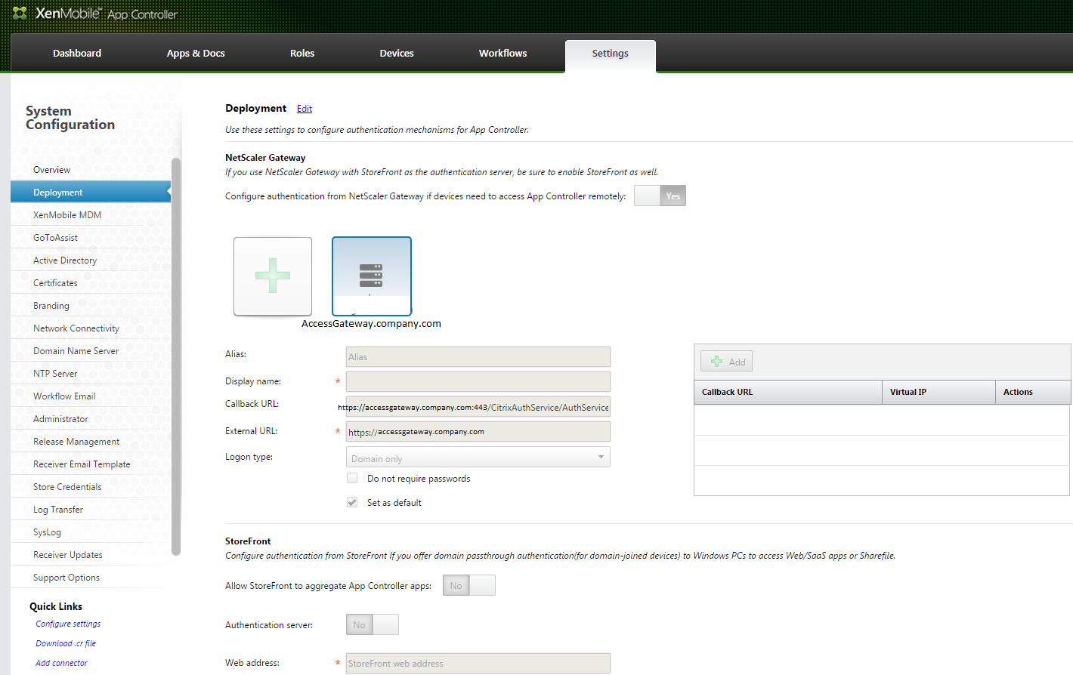Image resolution: width=1073 pixels, height=675 pixels.
Task: Toggle NetScaler Gateway remote authentication off
Action: [x=647, y=196]
